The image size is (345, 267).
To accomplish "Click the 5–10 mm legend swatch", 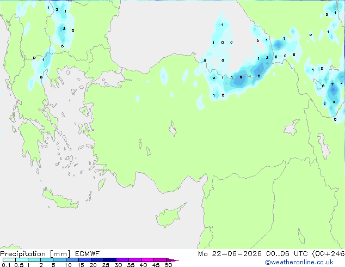I will pos(59,260).
